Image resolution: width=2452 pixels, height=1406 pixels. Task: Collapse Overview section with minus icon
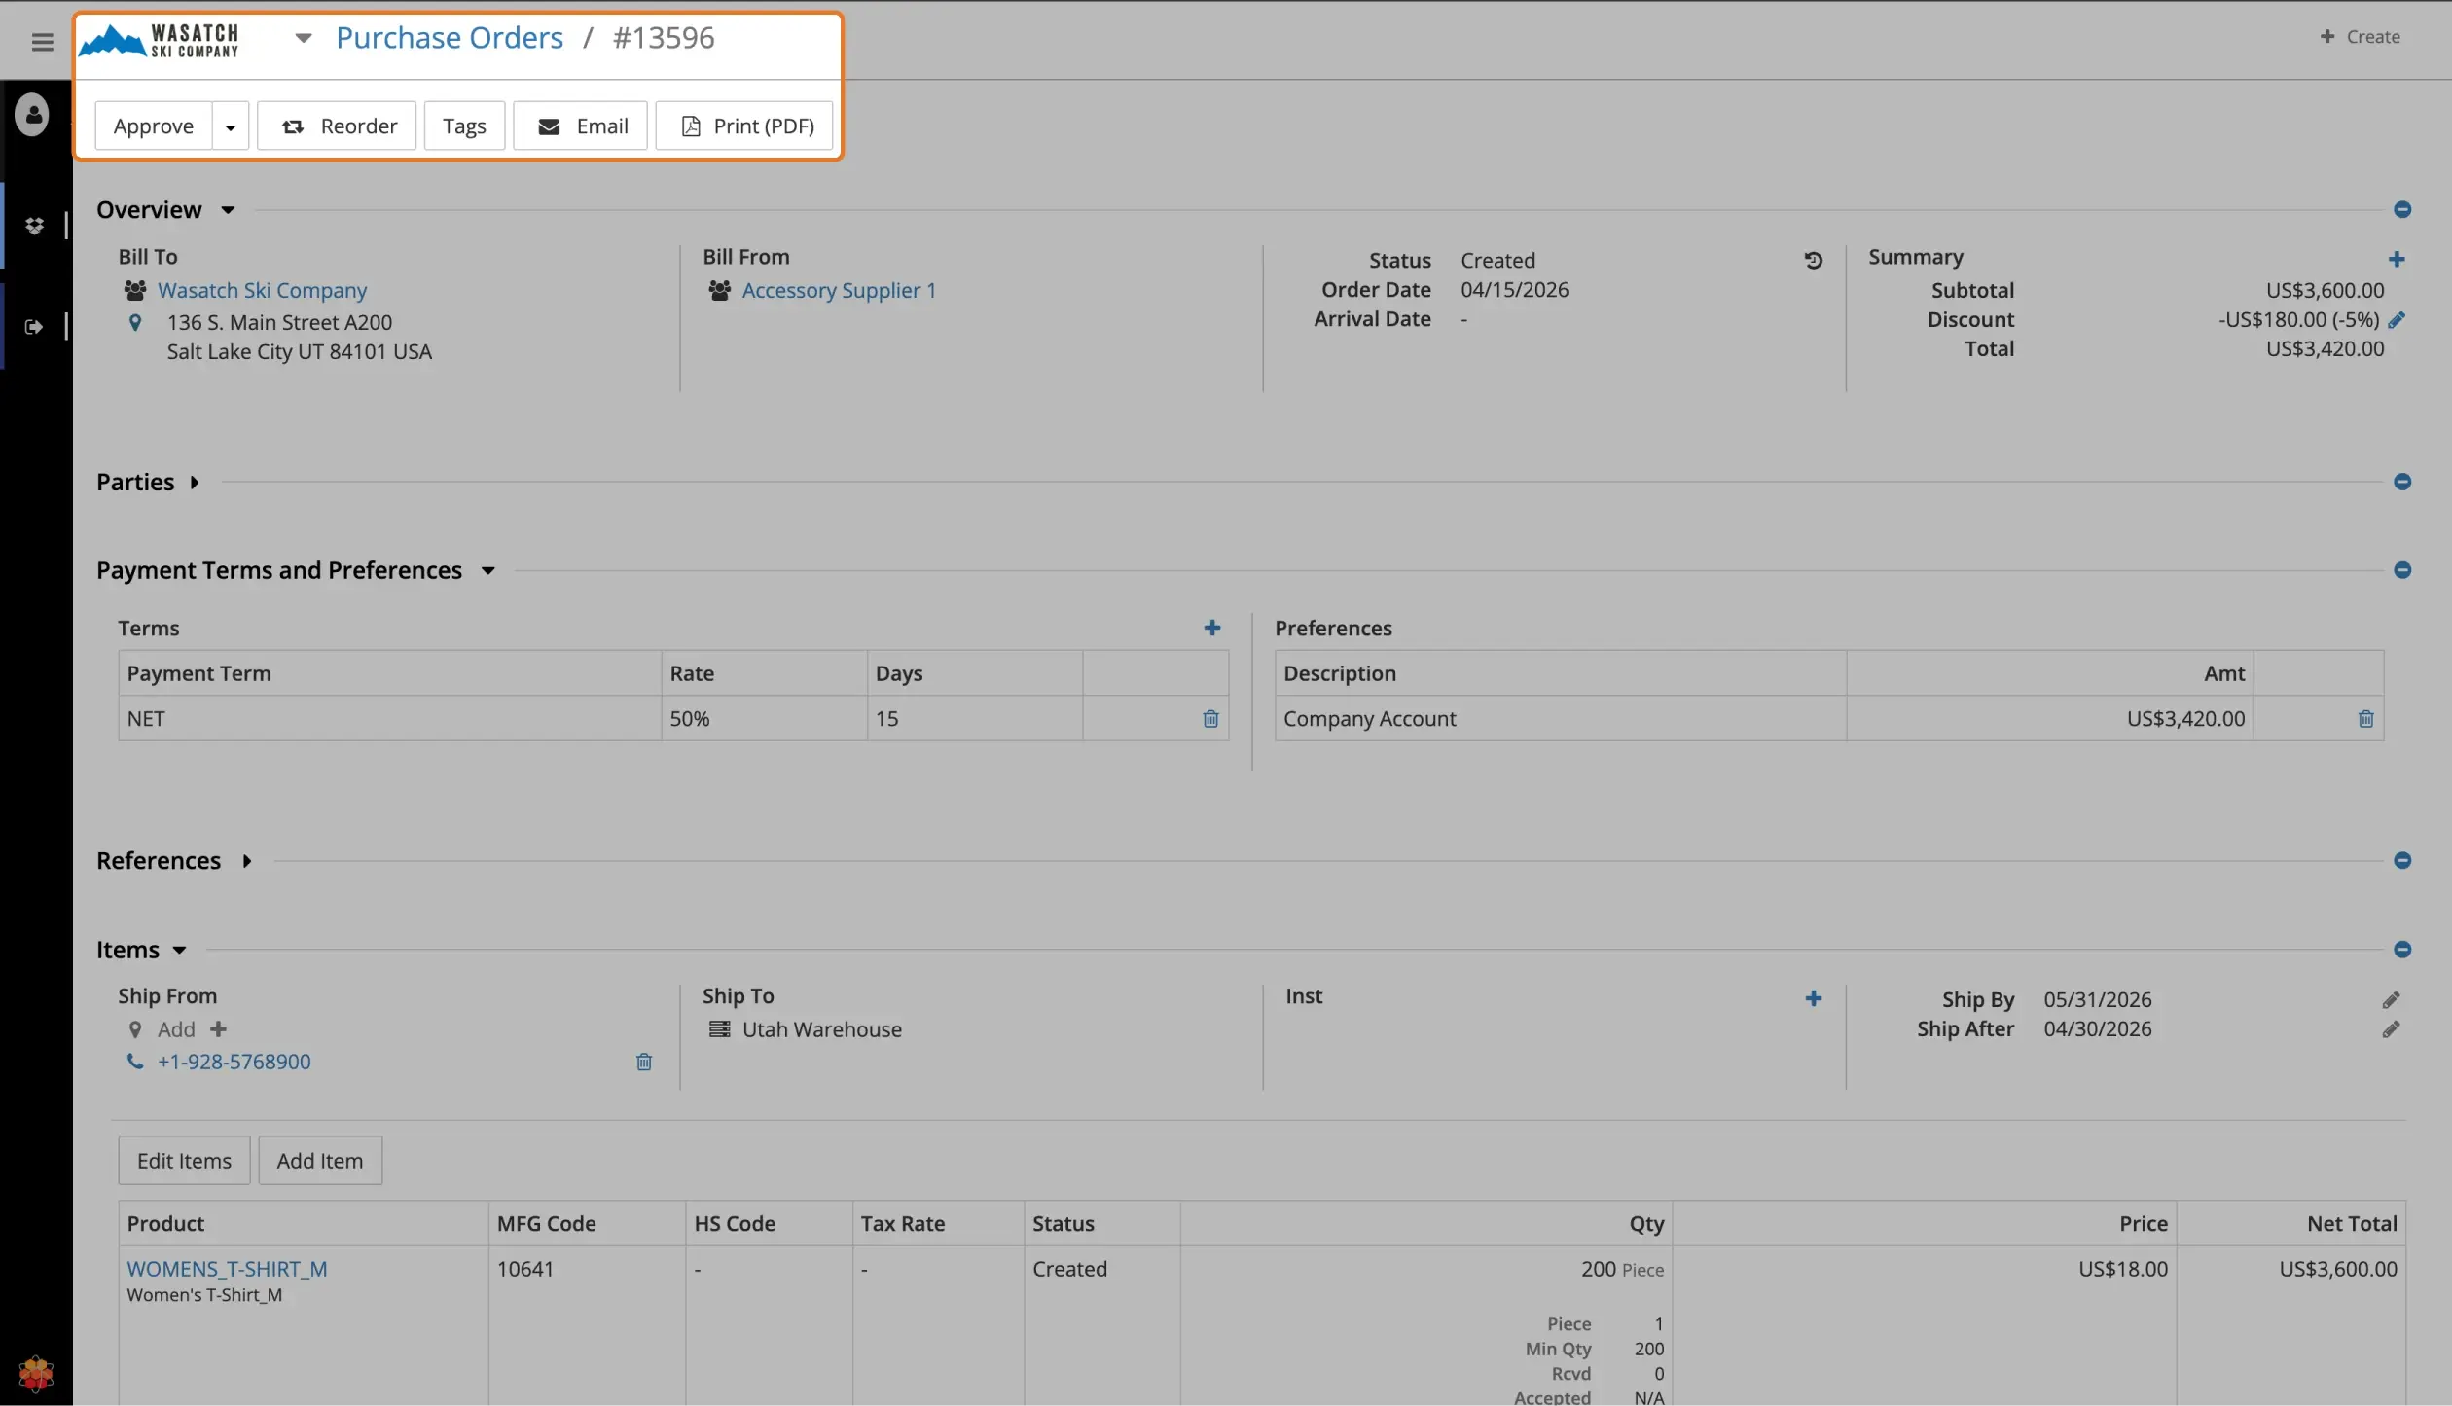[x=2402, y=210]
